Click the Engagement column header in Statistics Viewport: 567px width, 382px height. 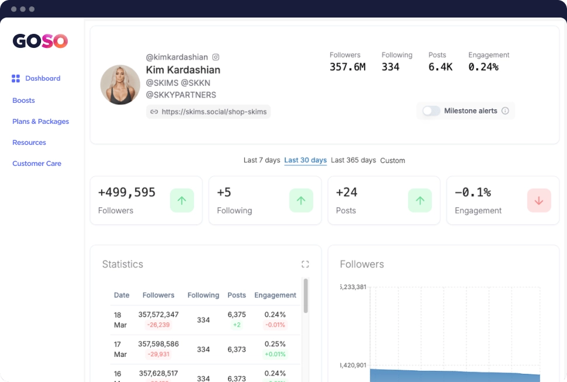tap(275, 296)
